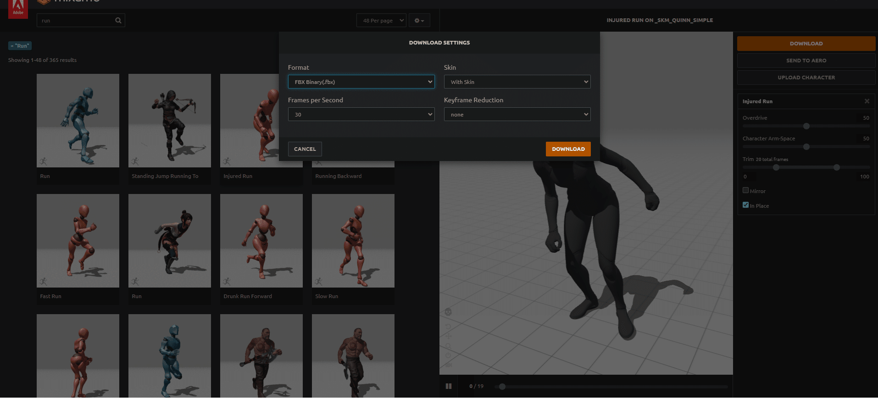The height and width of the screenshot is (399, 878).
Task: Remove the "Run" search filter tag
Action: 20,46
